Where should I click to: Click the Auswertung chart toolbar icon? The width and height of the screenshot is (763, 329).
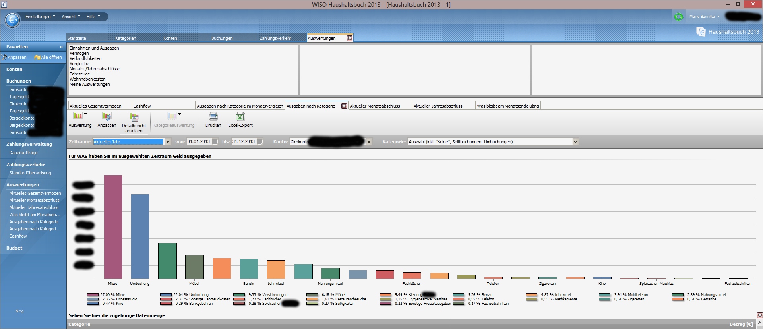[x=77, y=116]
